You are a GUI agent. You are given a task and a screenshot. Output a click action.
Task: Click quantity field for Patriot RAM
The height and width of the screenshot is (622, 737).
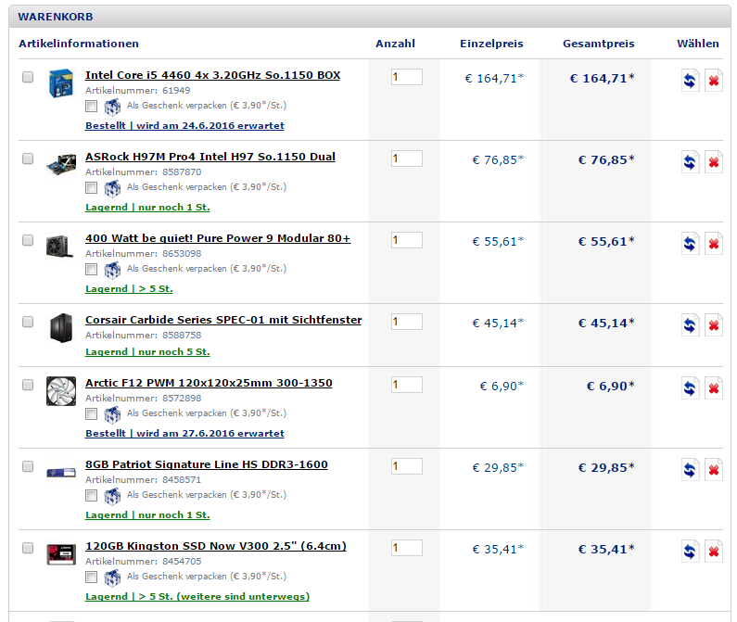click(x=407, y=466)
